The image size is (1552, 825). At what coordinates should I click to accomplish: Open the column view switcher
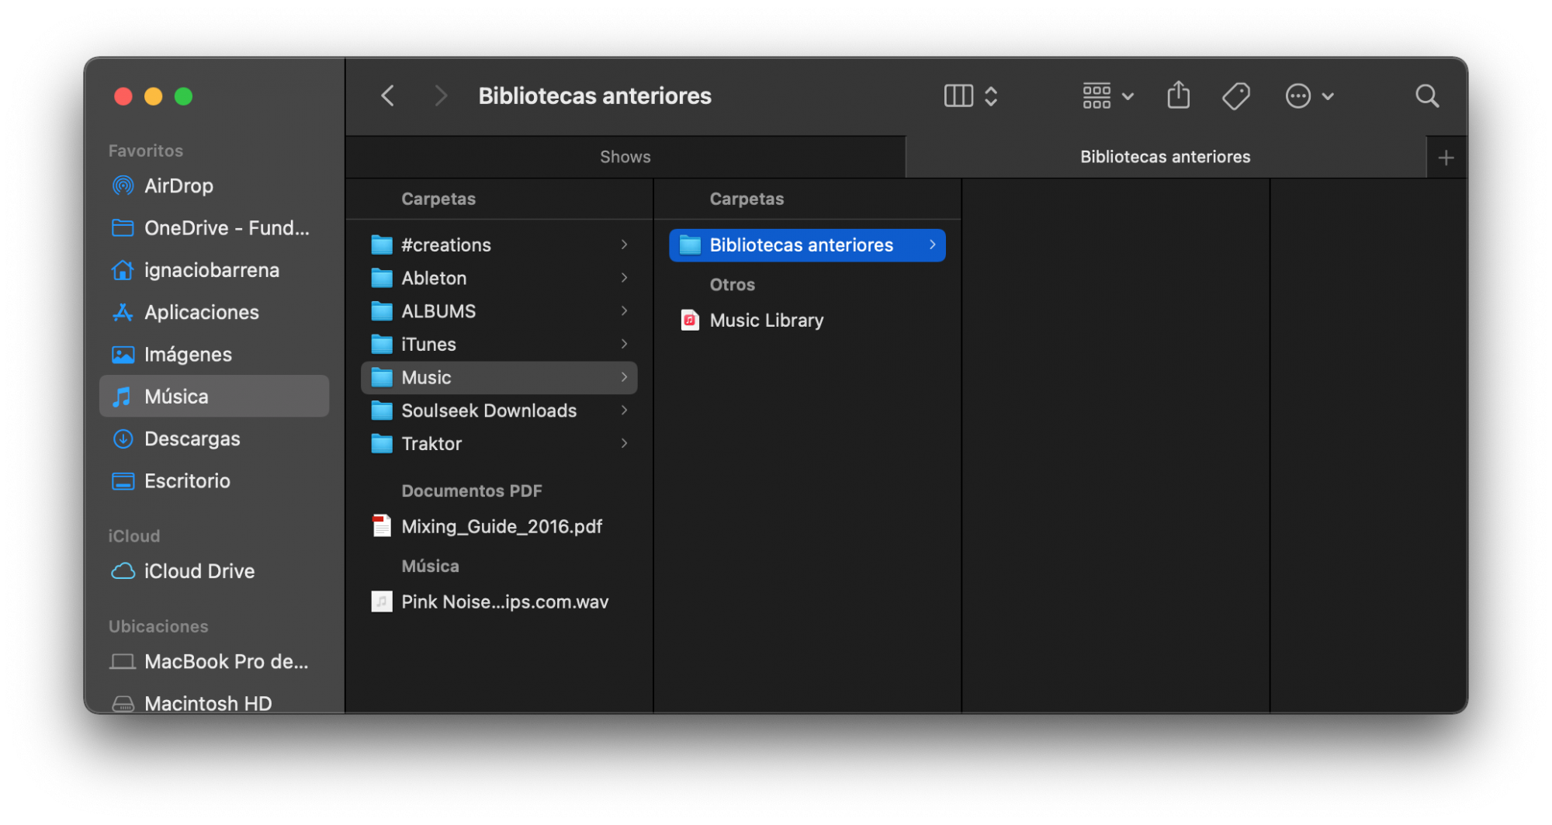click(x=970, y=96)
